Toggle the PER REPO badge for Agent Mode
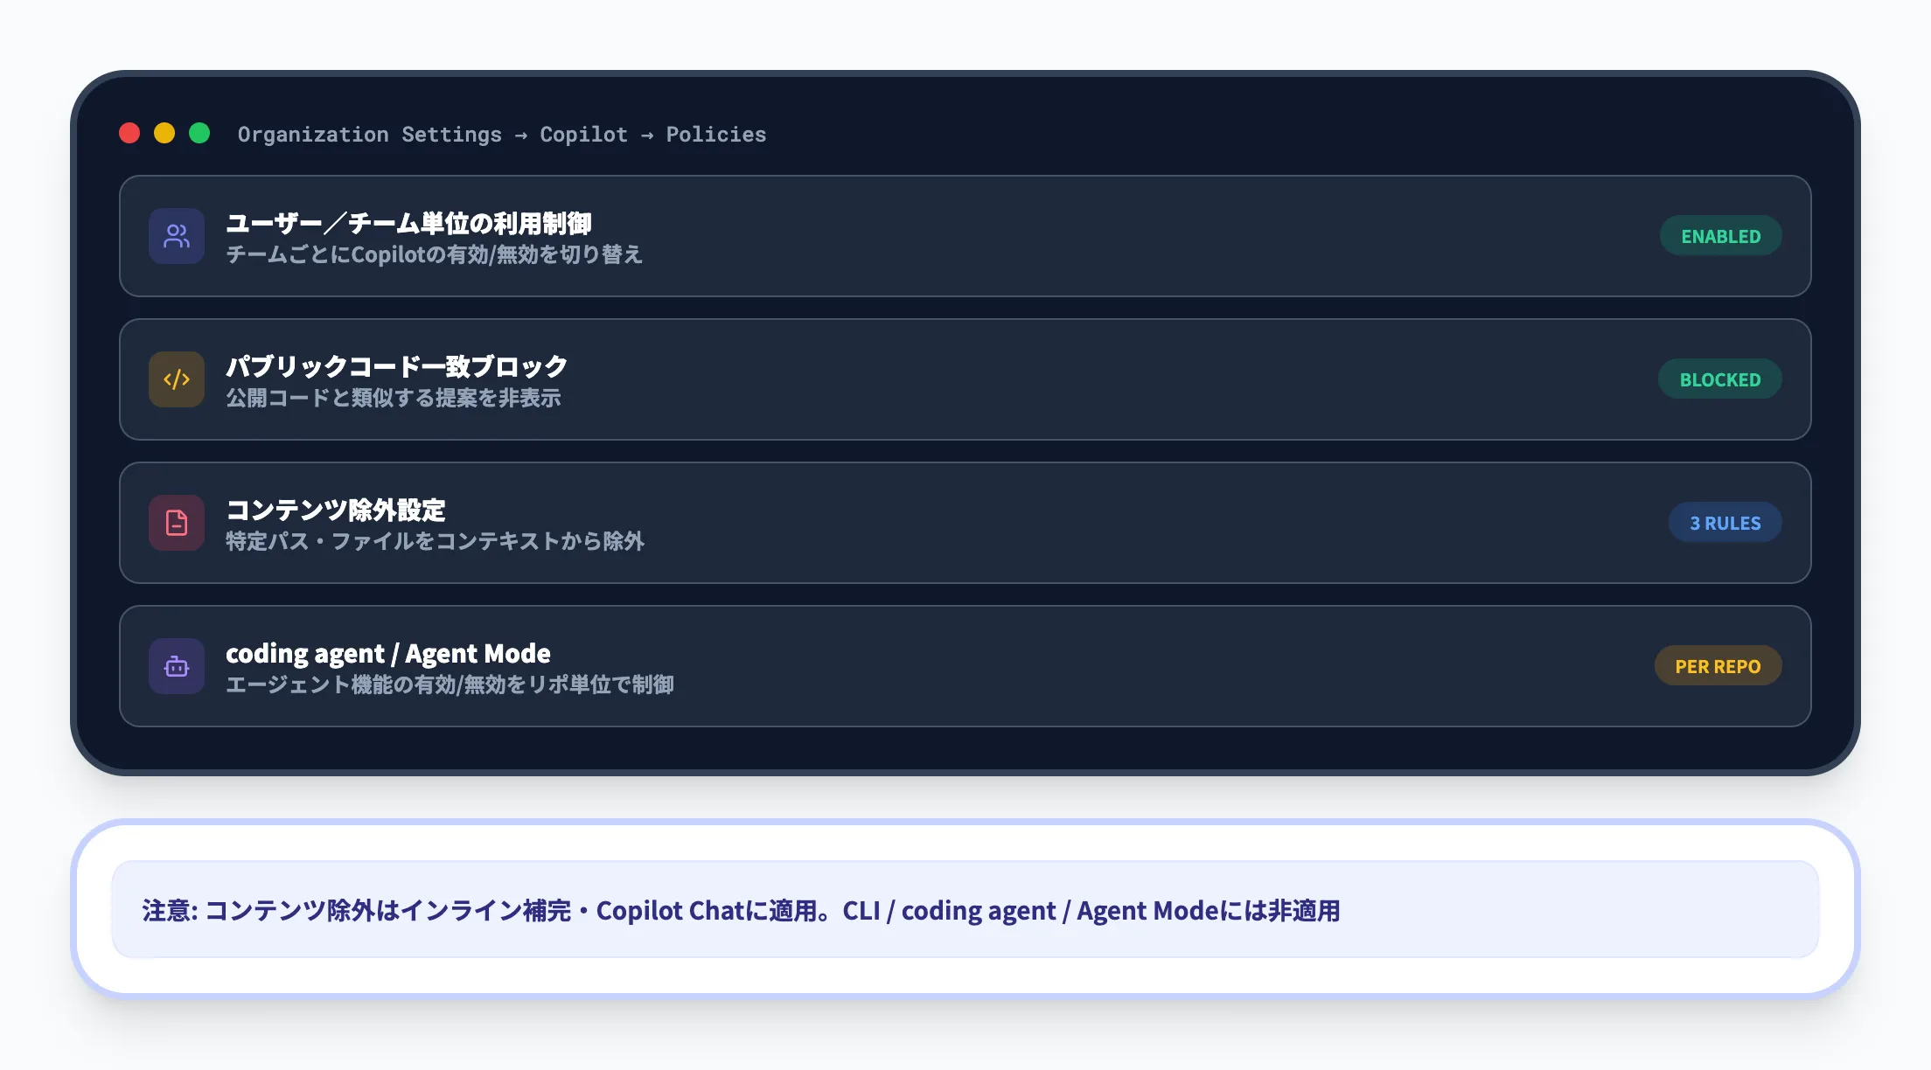This screenshot has height=1070, width=1931. [x=1717, y=665]
